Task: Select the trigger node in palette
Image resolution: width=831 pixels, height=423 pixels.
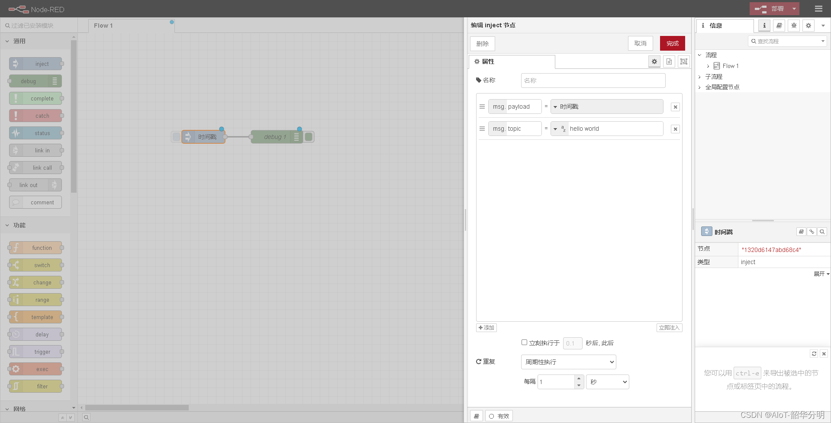Action: [35, 352]
